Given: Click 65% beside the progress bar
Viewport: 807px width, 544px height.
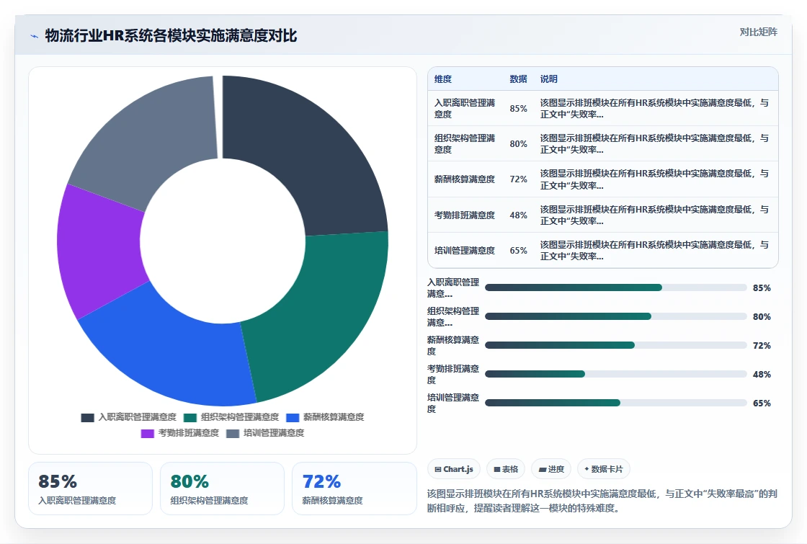Looking at the screenshot, I should [x=762, y=403].
